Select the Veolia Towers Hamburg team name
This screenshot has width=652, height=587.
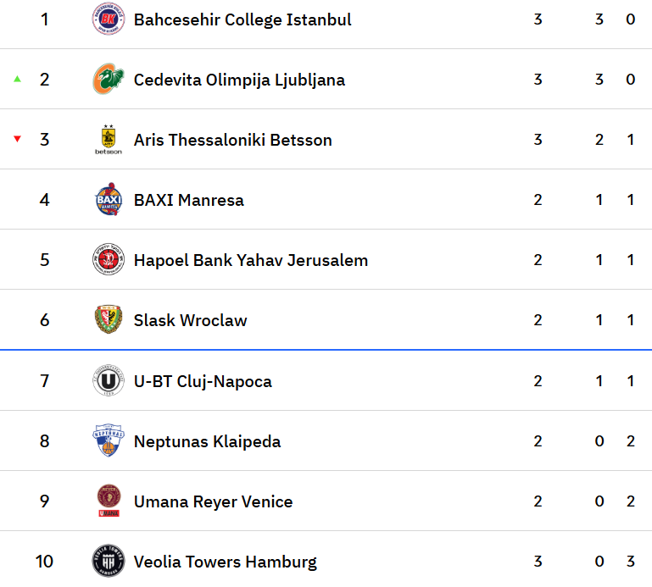(226, 562)
